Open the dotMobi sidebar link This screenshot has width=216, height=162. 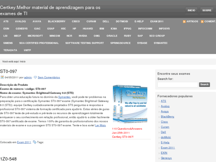pos(166,137)
